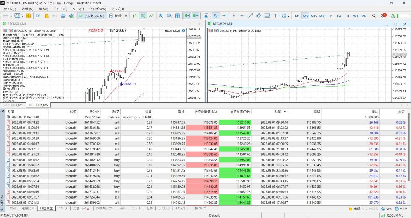Switch to the BTCUSD#,M1 chart tab
Image resolution: width=411 pixels, height=218 pixels.
pos(13,105)
